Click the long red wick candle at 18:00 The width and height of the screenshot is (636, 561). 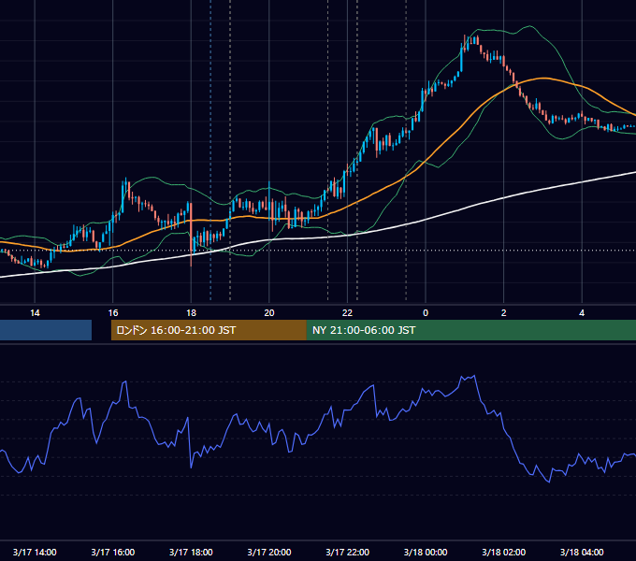click(x=191, y=235)
